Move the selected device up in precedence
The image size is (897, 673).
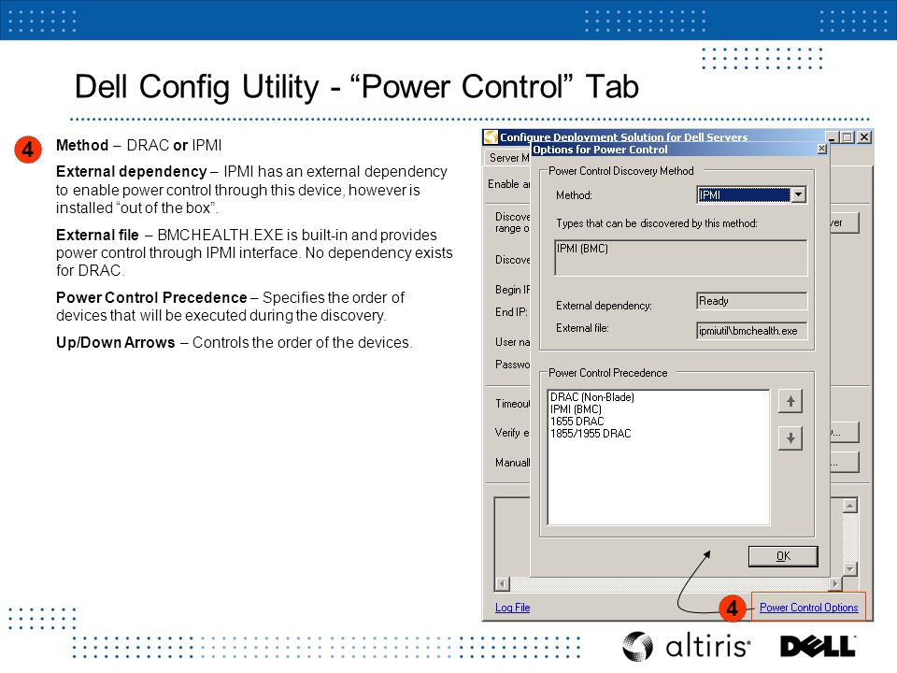pos(790,401)
